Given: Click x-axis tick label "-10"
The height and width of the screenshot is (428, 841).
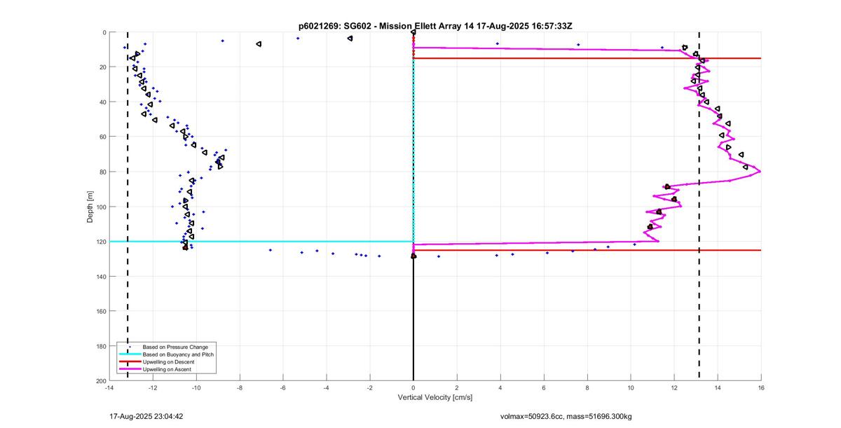Looking at the screenshot, I should pos(196,387).
